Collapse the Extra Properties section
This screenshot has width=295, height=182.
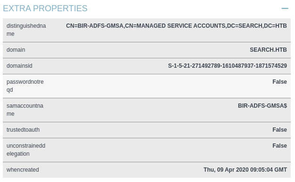(x=285, y=8)
